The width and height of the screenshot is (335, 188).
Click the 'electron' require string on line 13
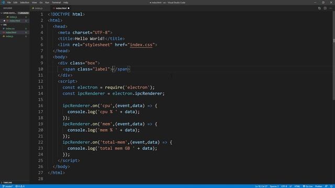coord(137,87)
